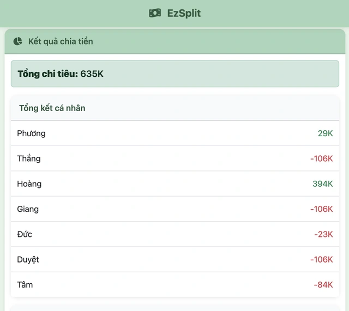Image resolution: width=349 pixels, height=311 pixels.
Task: Select the Kết quả chia tiền header
Action: pos(61,41)
